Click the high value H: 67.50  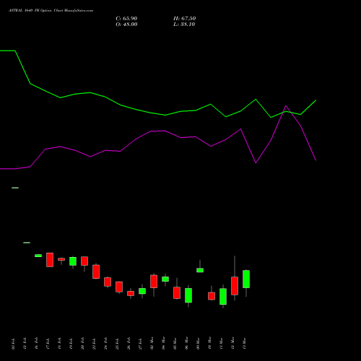pyautogui.click(x=184, y=19)
